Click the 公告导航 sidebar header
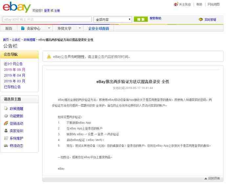This screenshot has height=185, width=227. (x=19, y=54)
